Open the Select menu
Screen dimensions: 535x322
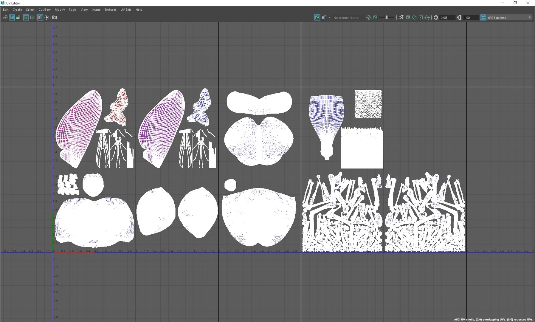30,10
